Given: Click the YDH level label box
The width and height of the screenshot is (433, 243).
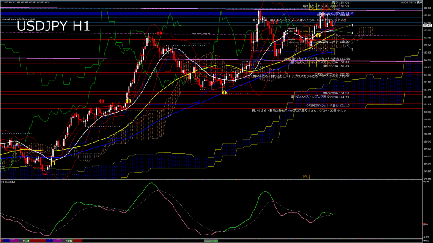Looking at the screenshot, I should [x=312, y=6].
